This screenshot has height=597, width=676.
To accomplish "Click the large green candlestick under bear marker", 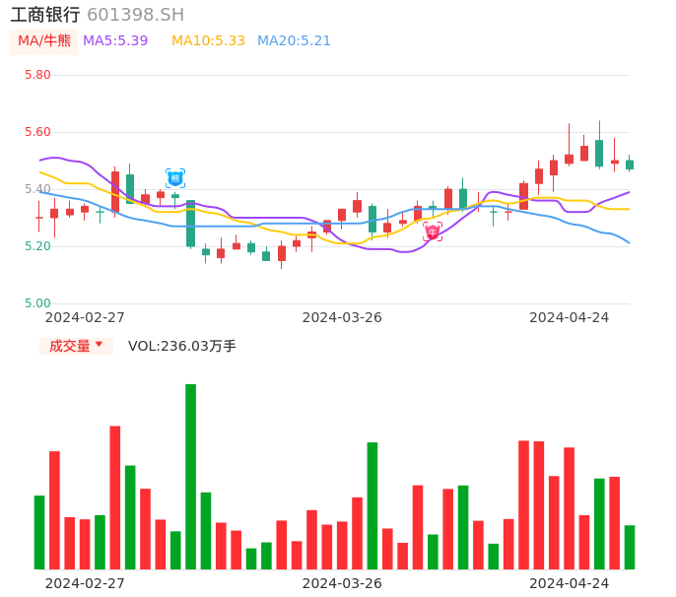I will tap(190, 223).
